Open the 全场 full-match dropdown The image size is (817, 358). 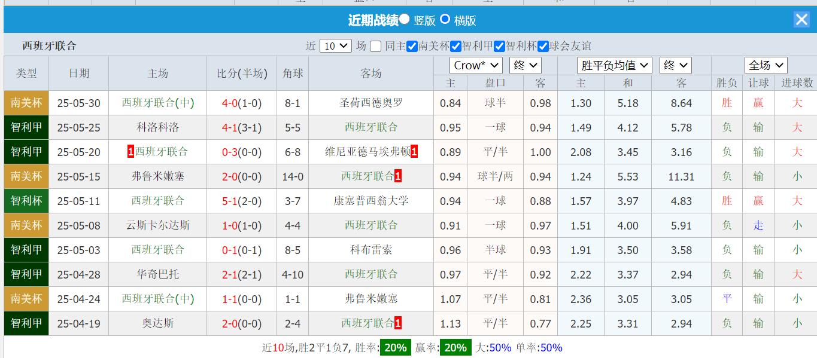tap(767, 65)
